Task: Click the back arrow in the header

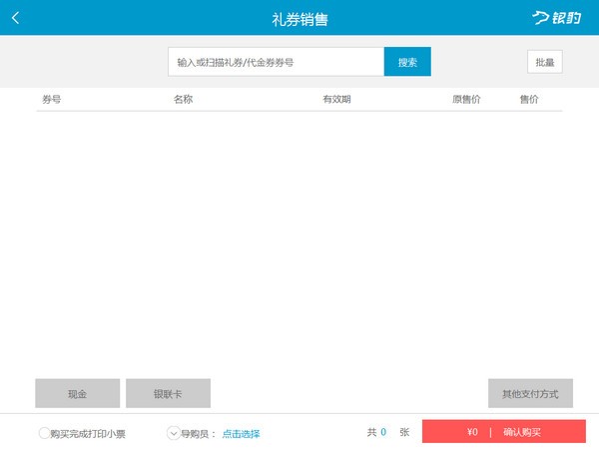Action: (x=16, y=18)
